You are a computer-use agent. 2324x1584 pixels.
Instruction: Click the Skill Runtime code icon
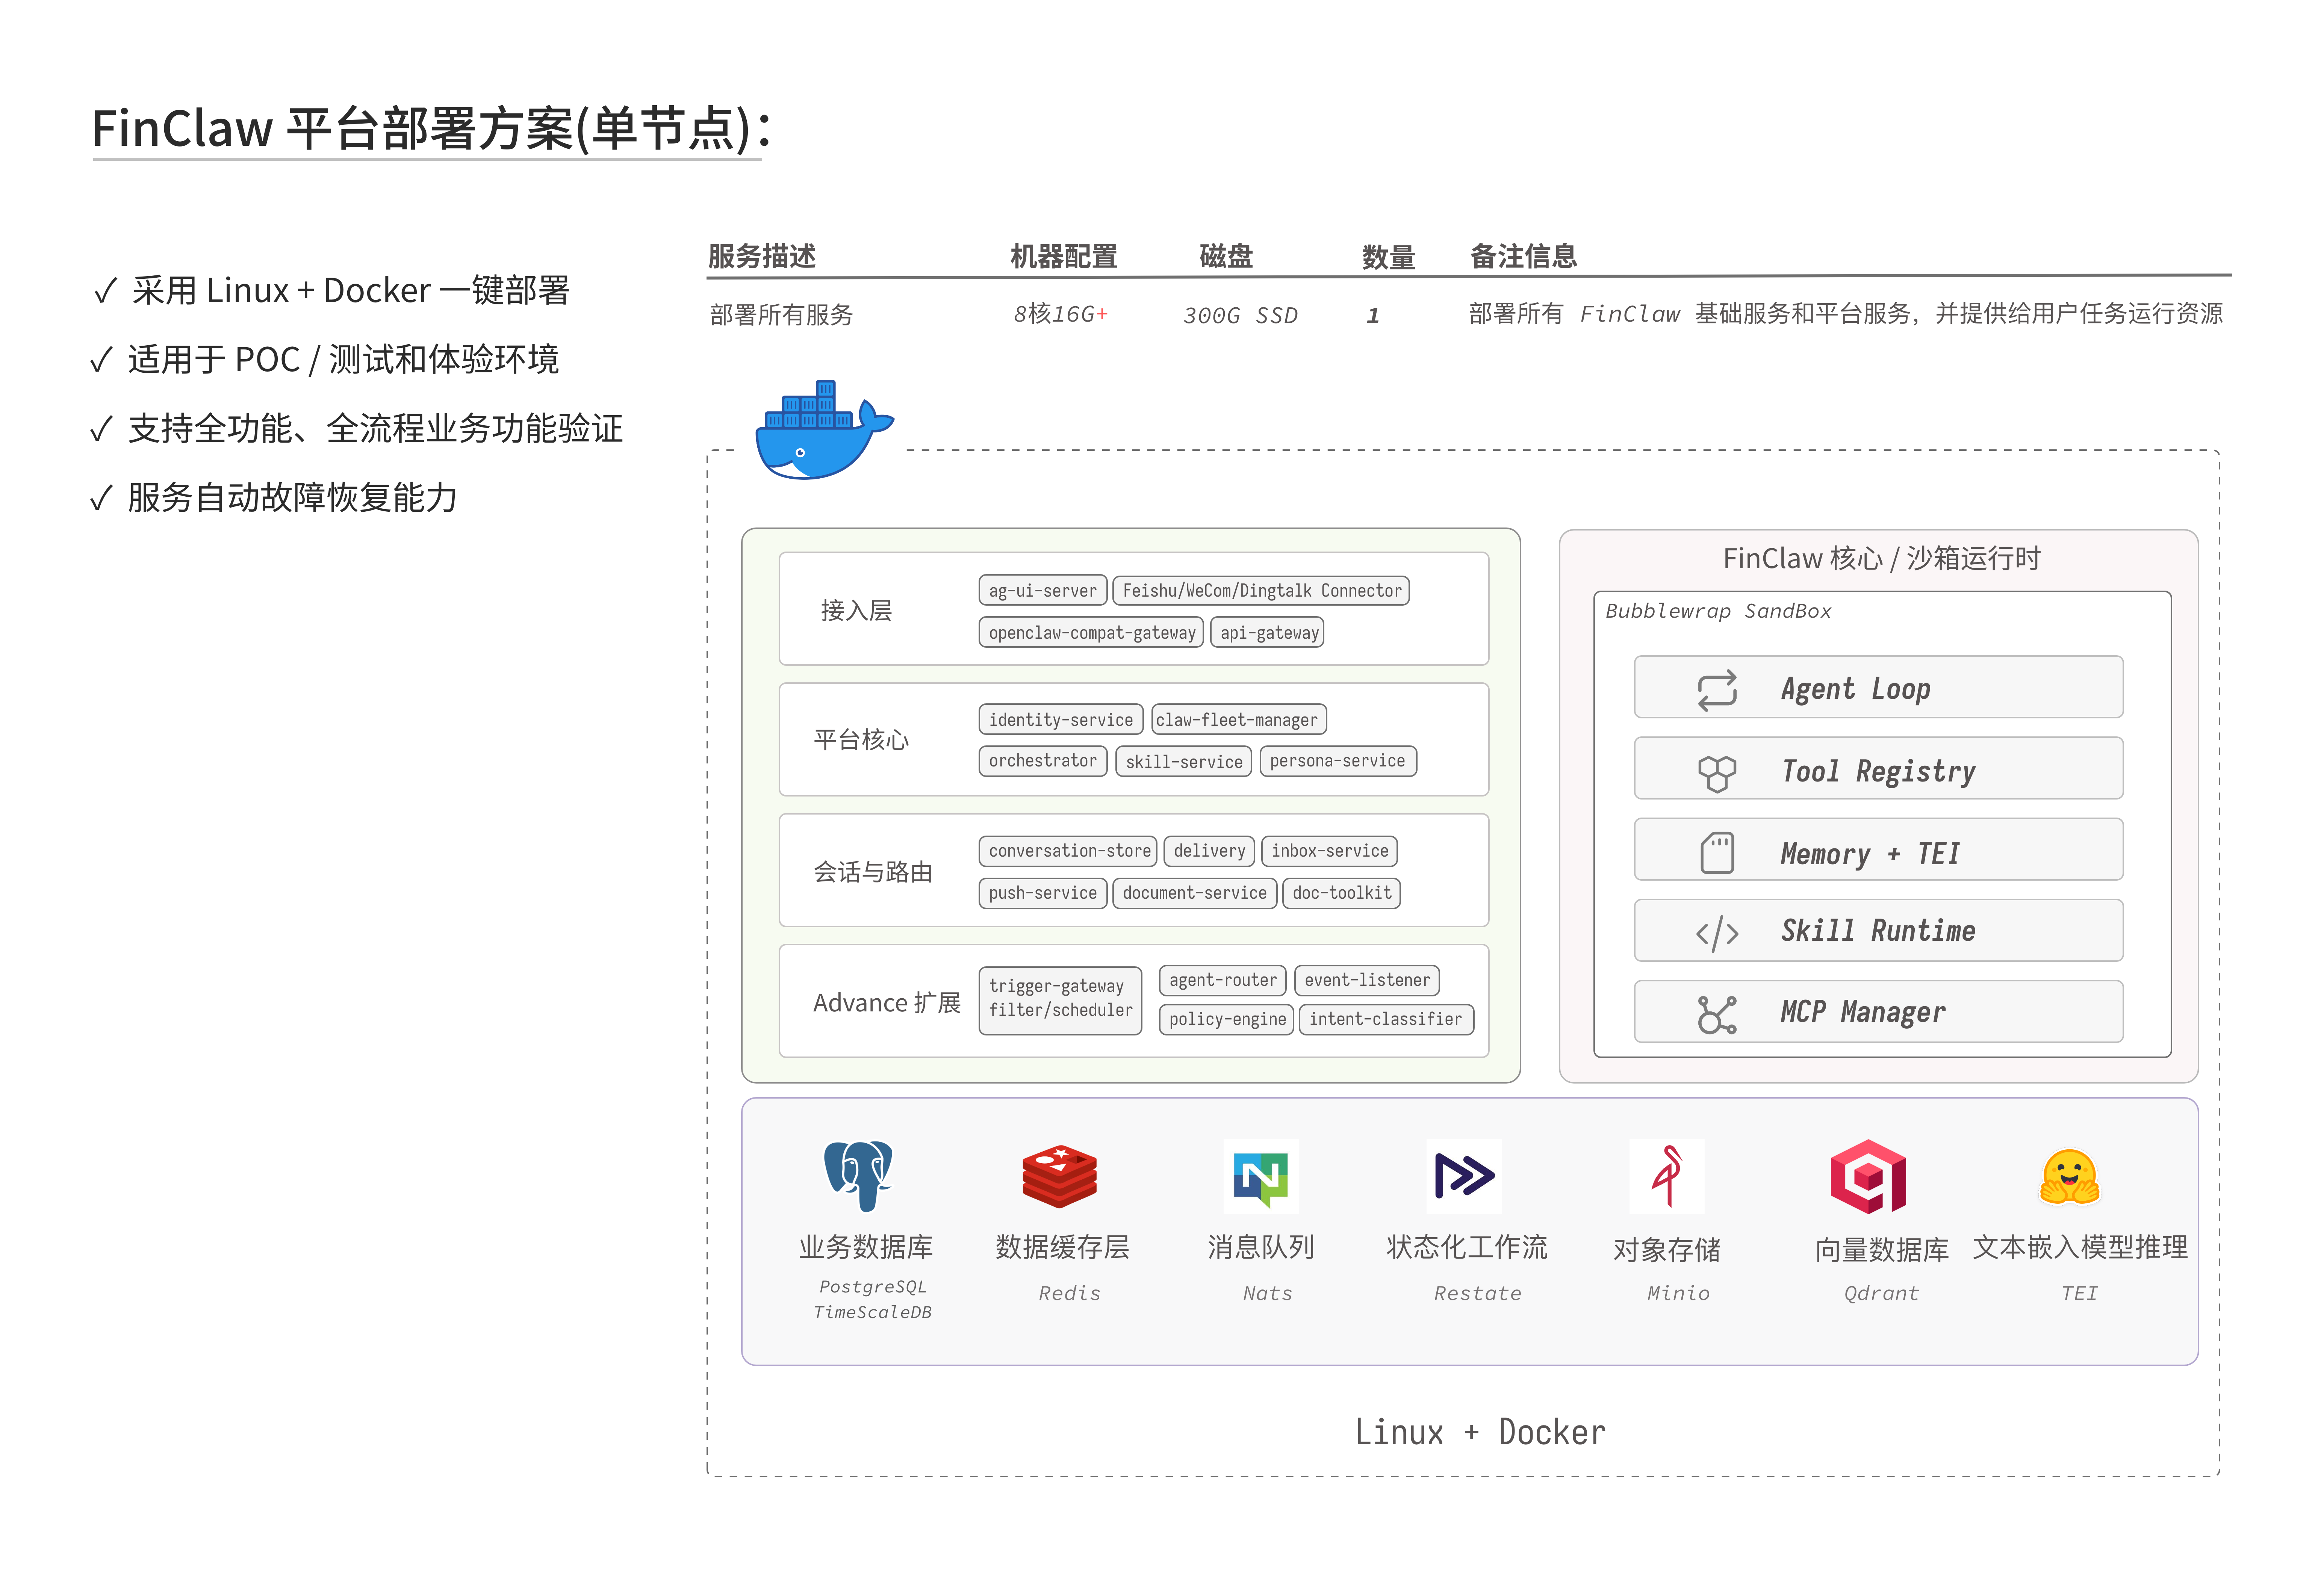[1717, 934]
